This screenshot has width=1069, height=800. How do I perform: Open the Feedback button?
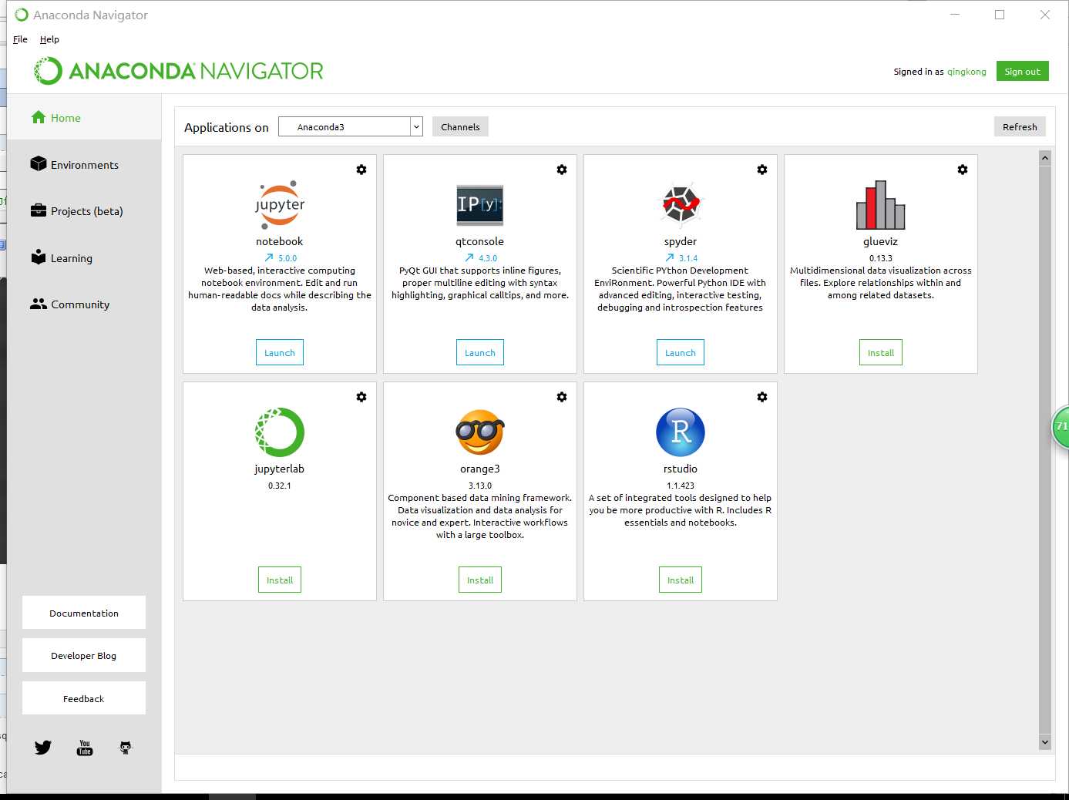84,698
